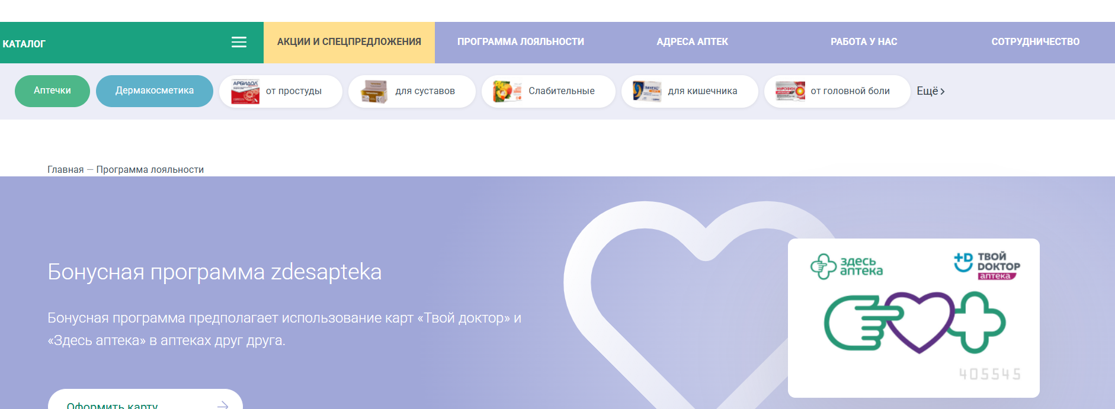Open the КАТАЛОГ menu
The height and width of the screenshot is (409, 1115).
(x=132, y=43)
